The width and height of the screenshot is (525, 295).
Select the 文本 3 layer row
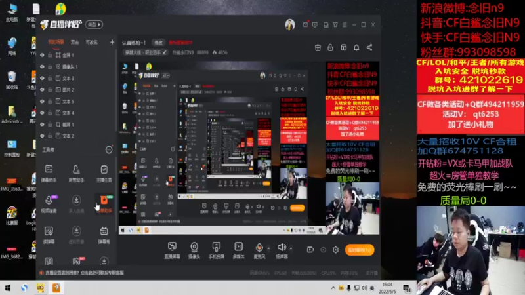[77, 78]
